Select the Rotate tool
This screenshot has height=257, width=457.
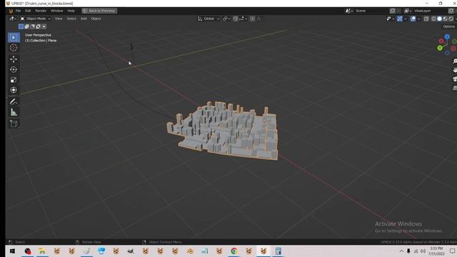tap(14, 70)
